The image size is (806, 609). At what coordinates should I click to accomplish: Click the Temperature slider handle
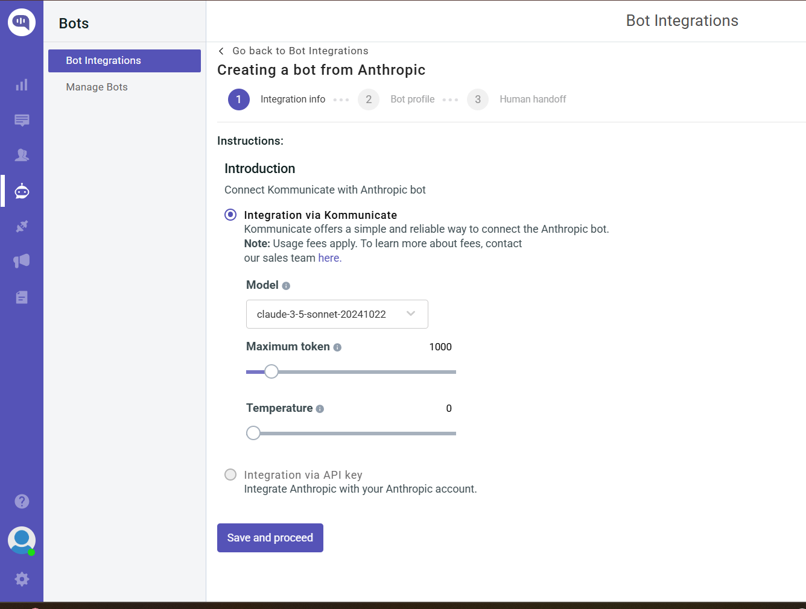[x=253, y=433]
